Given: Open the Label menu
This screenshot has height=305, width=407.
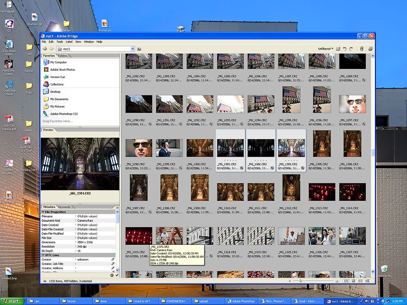Looking at the screenshot, I should click(x=69, y=42).
